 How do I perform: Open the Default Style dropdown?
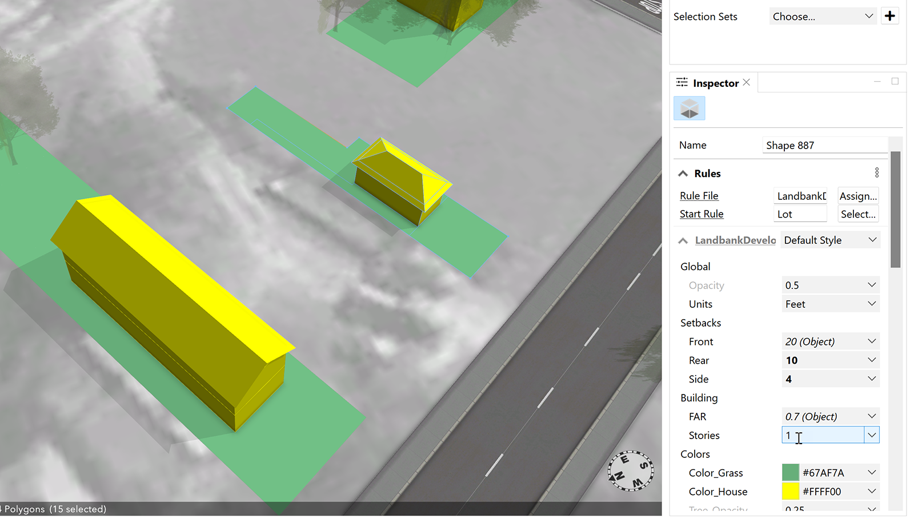830,240
